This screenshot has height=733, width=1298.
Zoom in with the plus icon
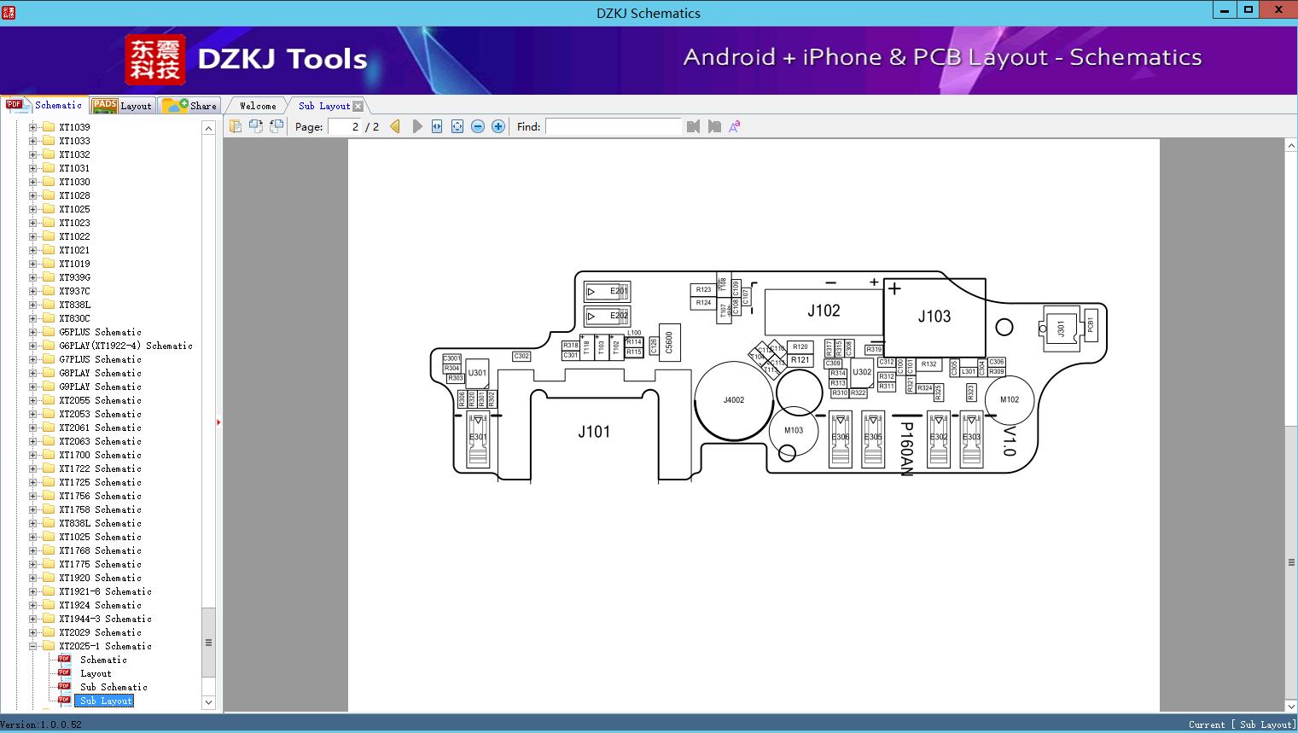point(498,126)
